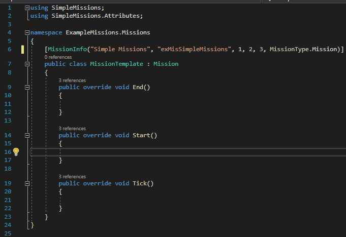346x237 pixels.
Task: Click line number 6 in gutter
Action: 9,49
